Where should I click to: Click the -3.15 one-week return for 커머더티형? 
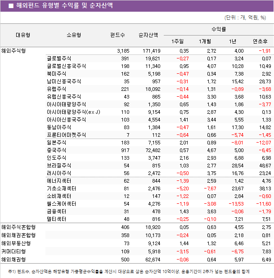(x=183, y=251)
